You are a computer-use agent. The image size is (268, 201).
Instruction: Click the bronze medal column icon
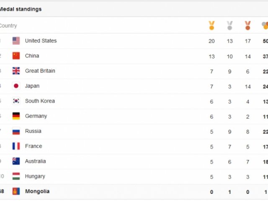pos(247,26)
